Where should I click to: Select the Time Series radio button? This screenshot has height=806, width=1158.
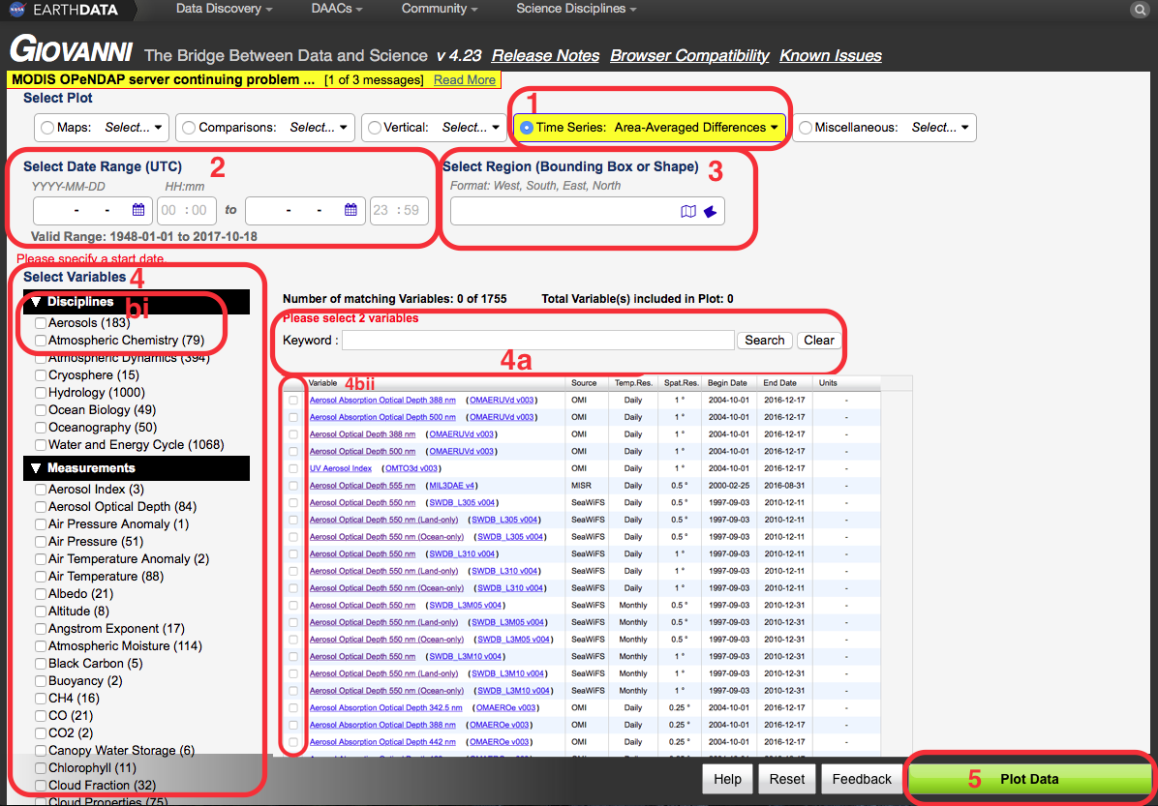tap(527, 128)
